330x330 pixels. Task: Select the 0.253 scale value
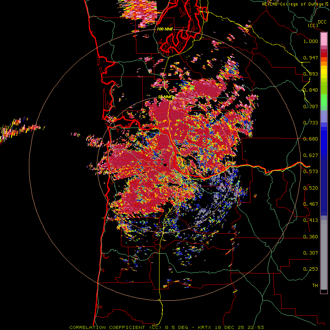click(311, 269)
